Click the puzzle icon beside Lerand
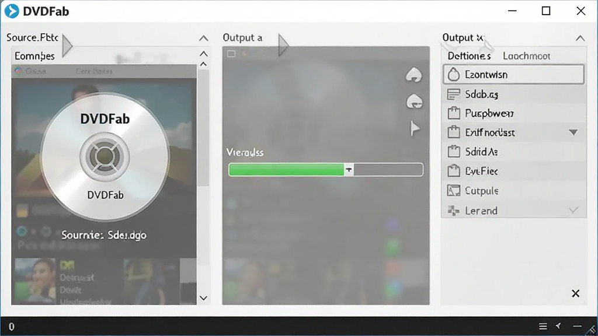 coord(453,210)
